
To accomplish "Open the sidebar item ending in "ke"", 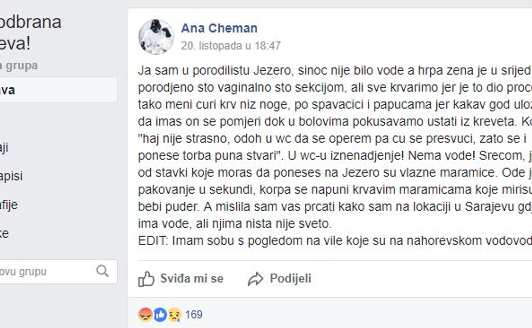I will pos(4,233).
